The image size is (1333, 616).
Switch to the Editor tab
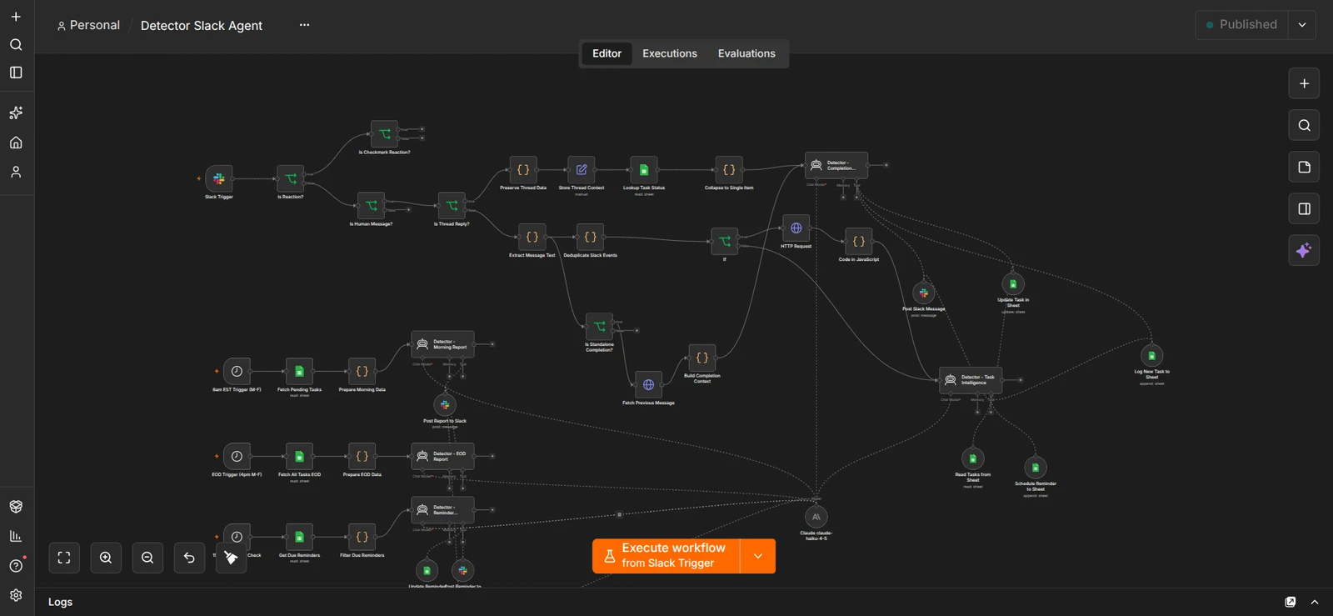607,53
